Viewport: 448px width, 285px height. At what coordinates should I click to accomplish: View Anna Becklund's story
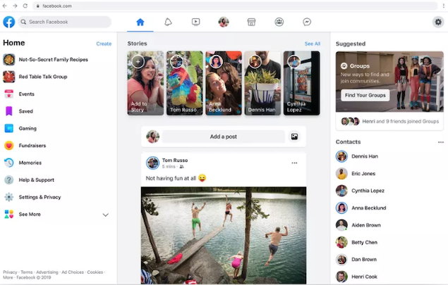tap(224, 83)
